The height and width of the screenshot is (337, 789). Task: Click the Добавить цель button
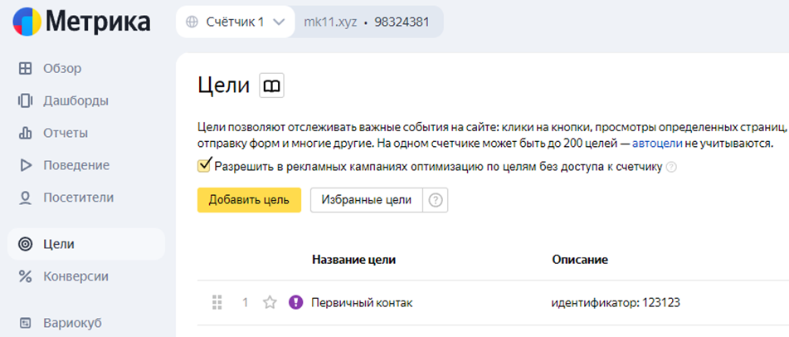[249, 200]
